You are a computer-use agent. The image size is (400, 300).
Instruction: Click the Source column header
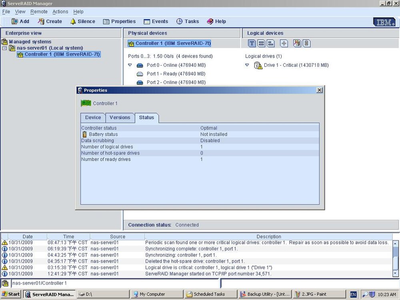click(x=118, y=236)
